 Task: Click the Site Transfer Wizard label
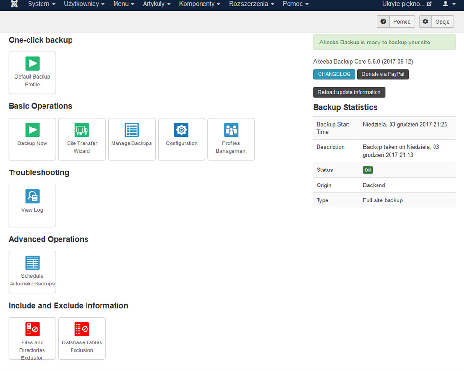(x=82, y=147)
